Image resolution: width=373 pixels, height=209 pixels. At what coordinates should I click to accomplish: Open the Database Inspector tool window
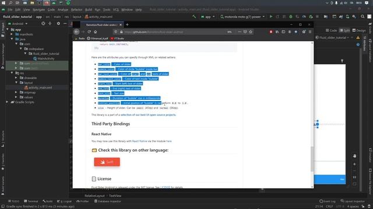(x=108, y=201)
